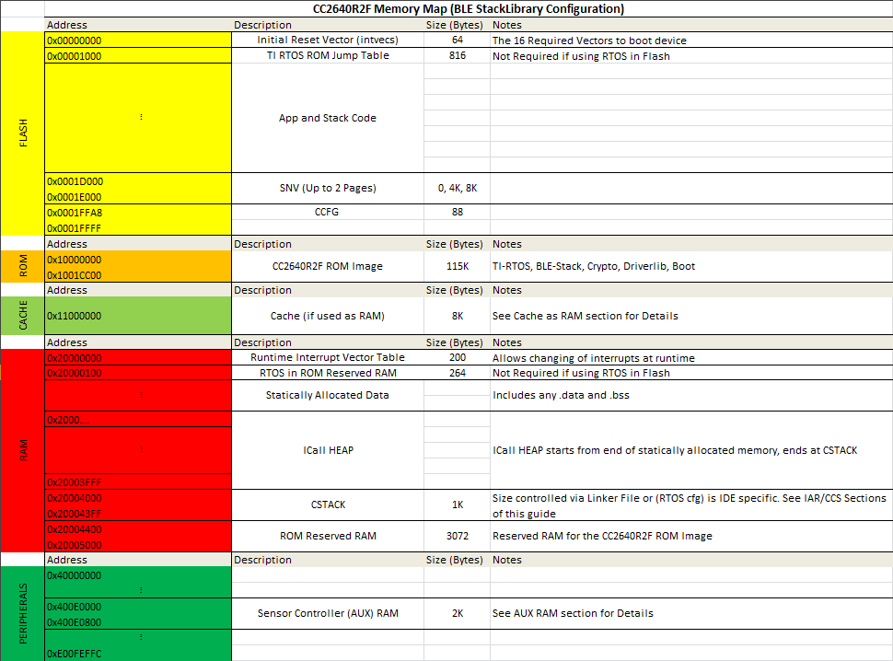
Task: Click address cell 0x20000000
Action: (138, 357)
